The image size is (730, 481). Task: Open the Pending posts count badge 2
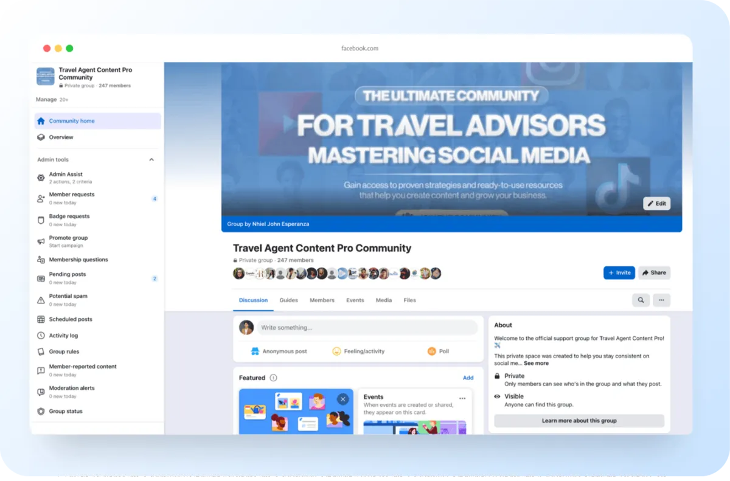tap(155, 279)
